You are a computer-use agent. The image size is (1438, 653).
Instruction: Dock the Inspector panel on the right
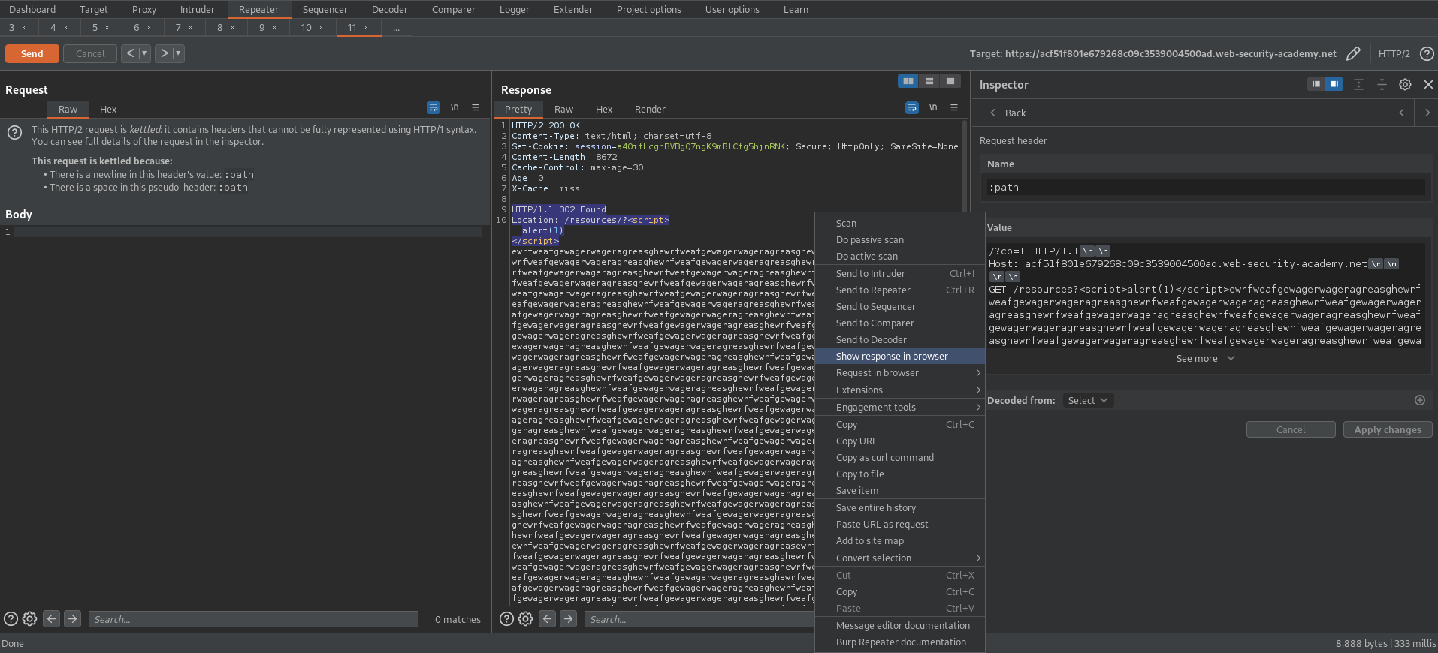(x=1334, y=84)
